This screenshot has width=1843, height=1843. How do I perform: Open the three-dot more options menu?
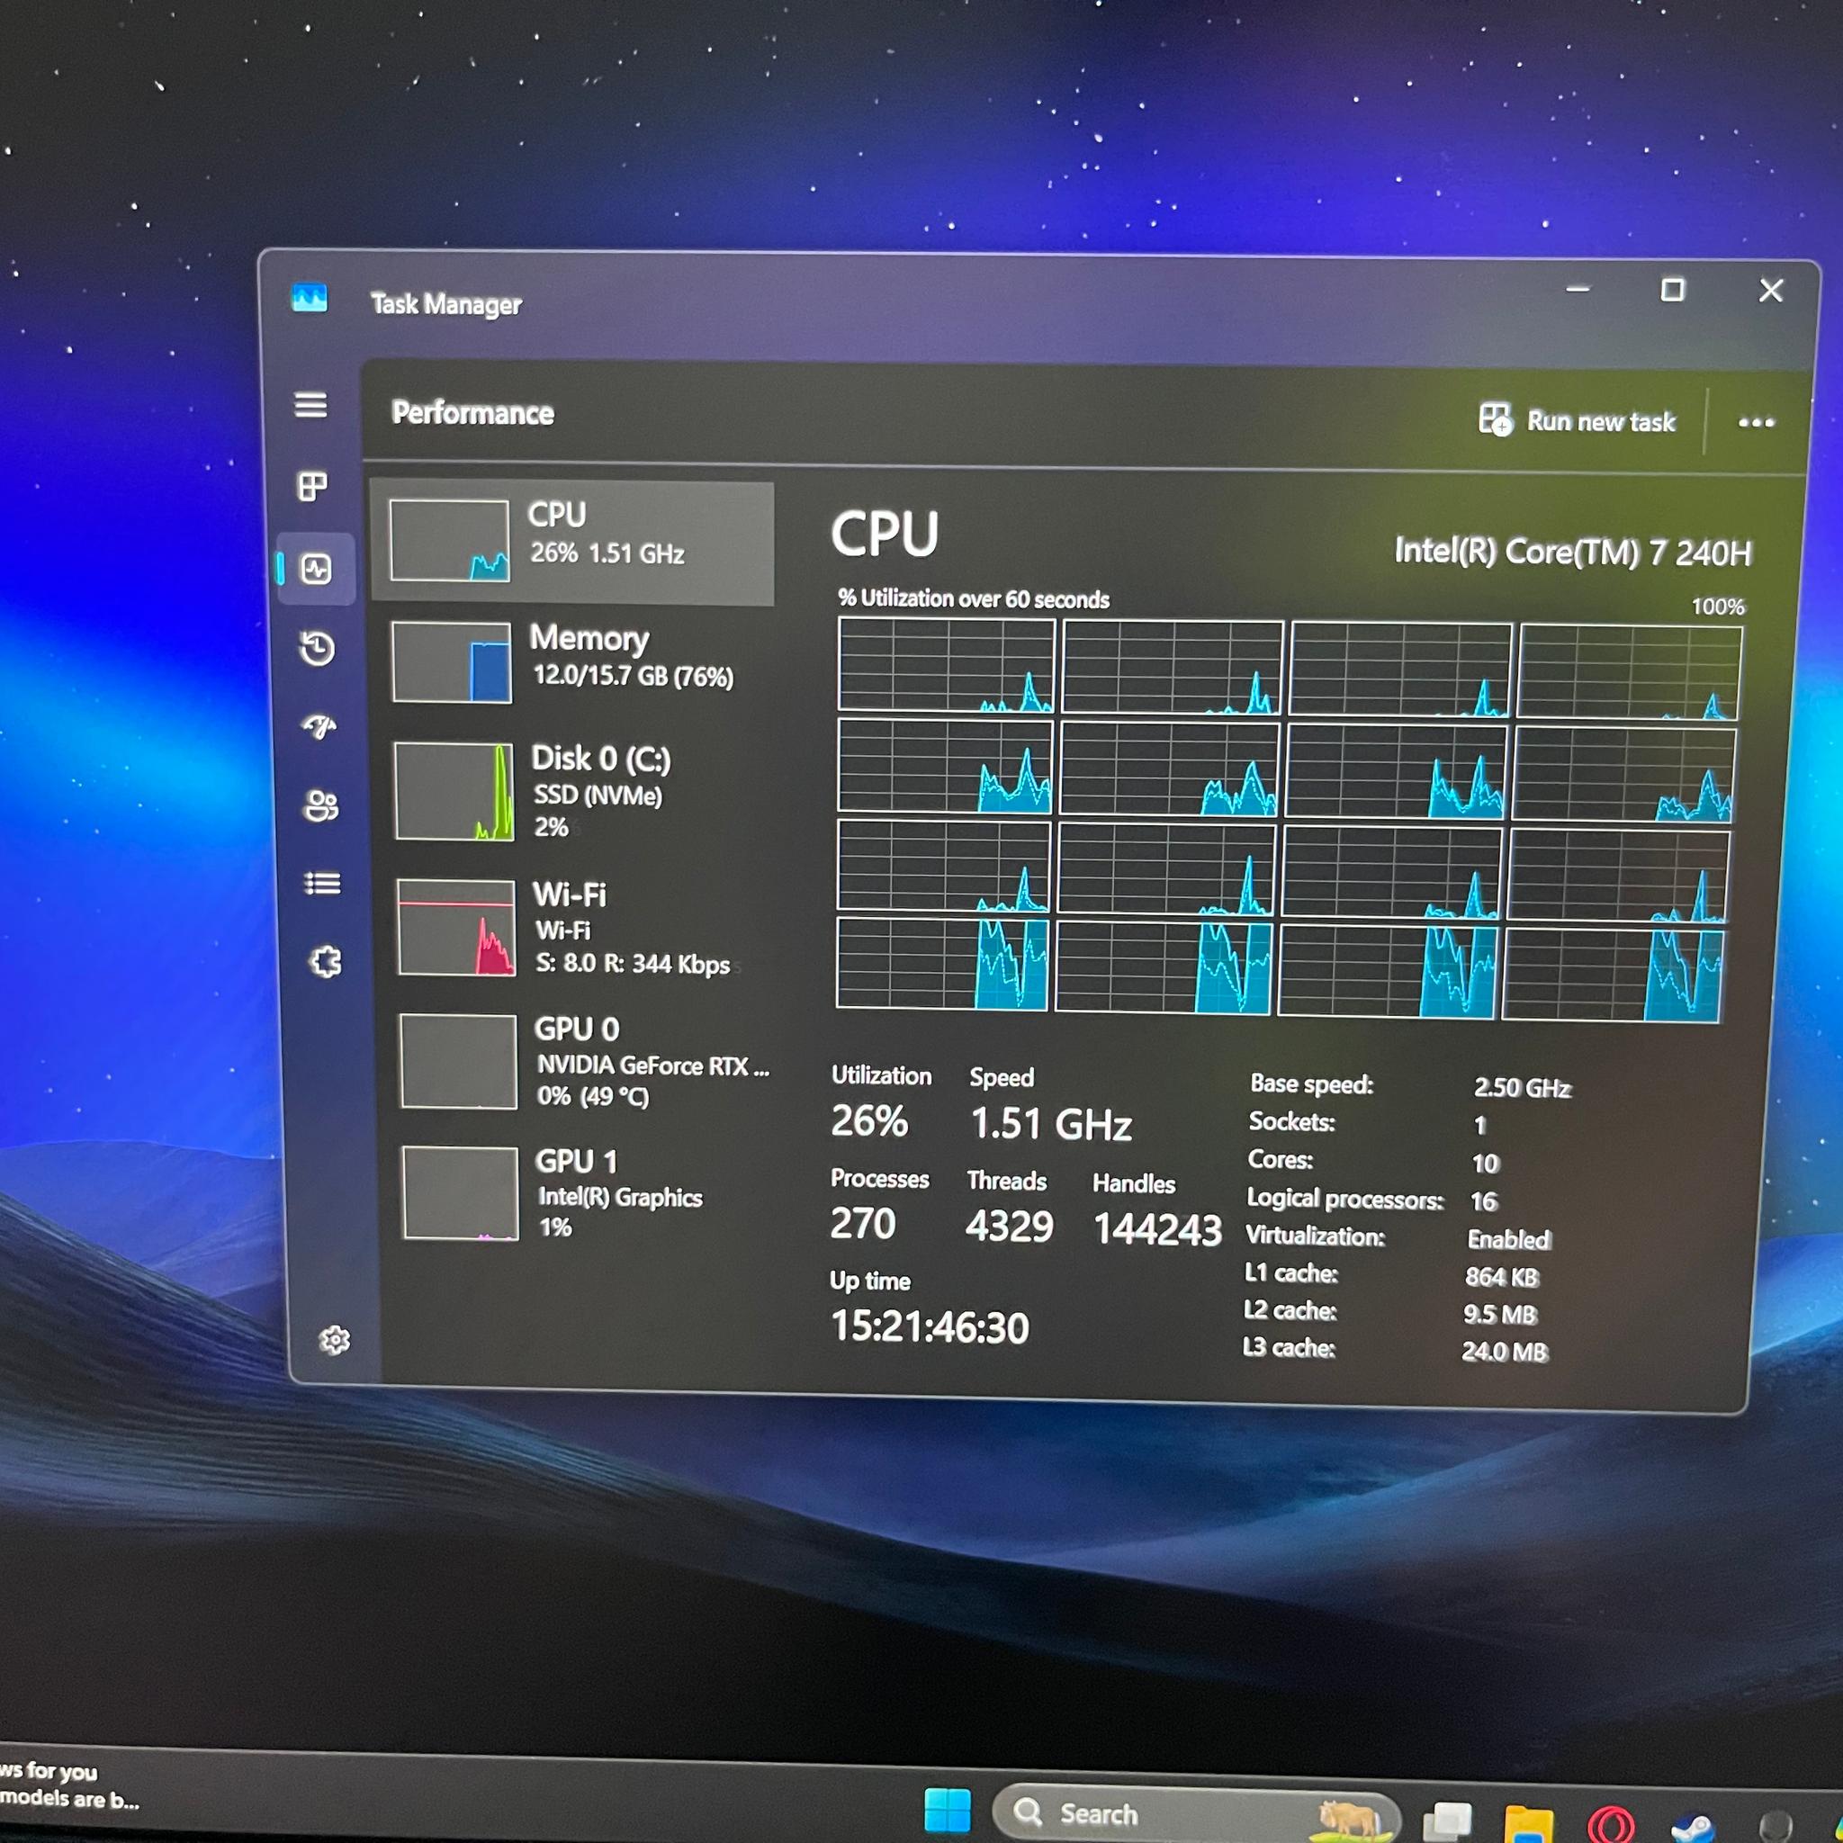click(x=1757, y=423)
